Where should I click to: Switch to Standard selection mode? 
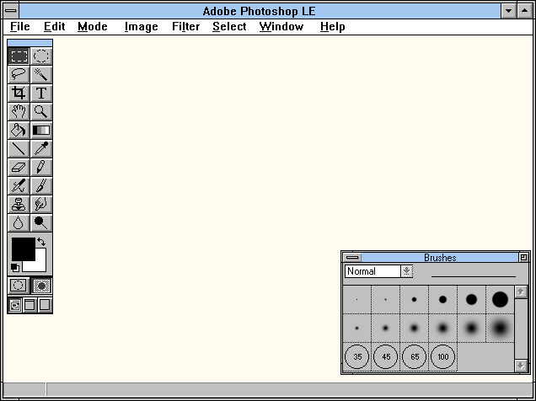point(19,286)
